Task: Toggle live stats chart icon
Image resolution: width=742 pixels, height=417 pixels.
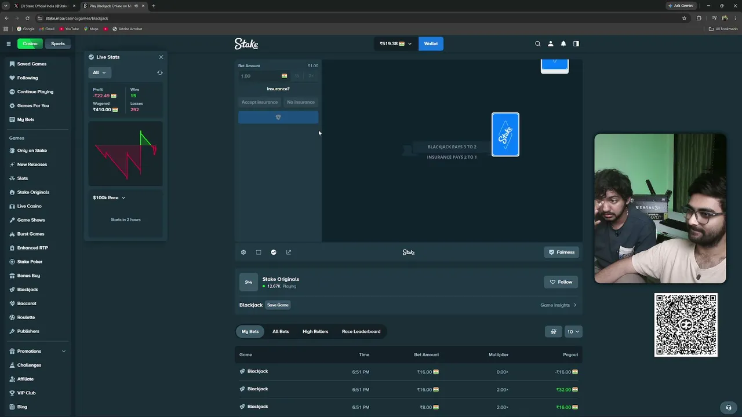Action: click(274, 252)
